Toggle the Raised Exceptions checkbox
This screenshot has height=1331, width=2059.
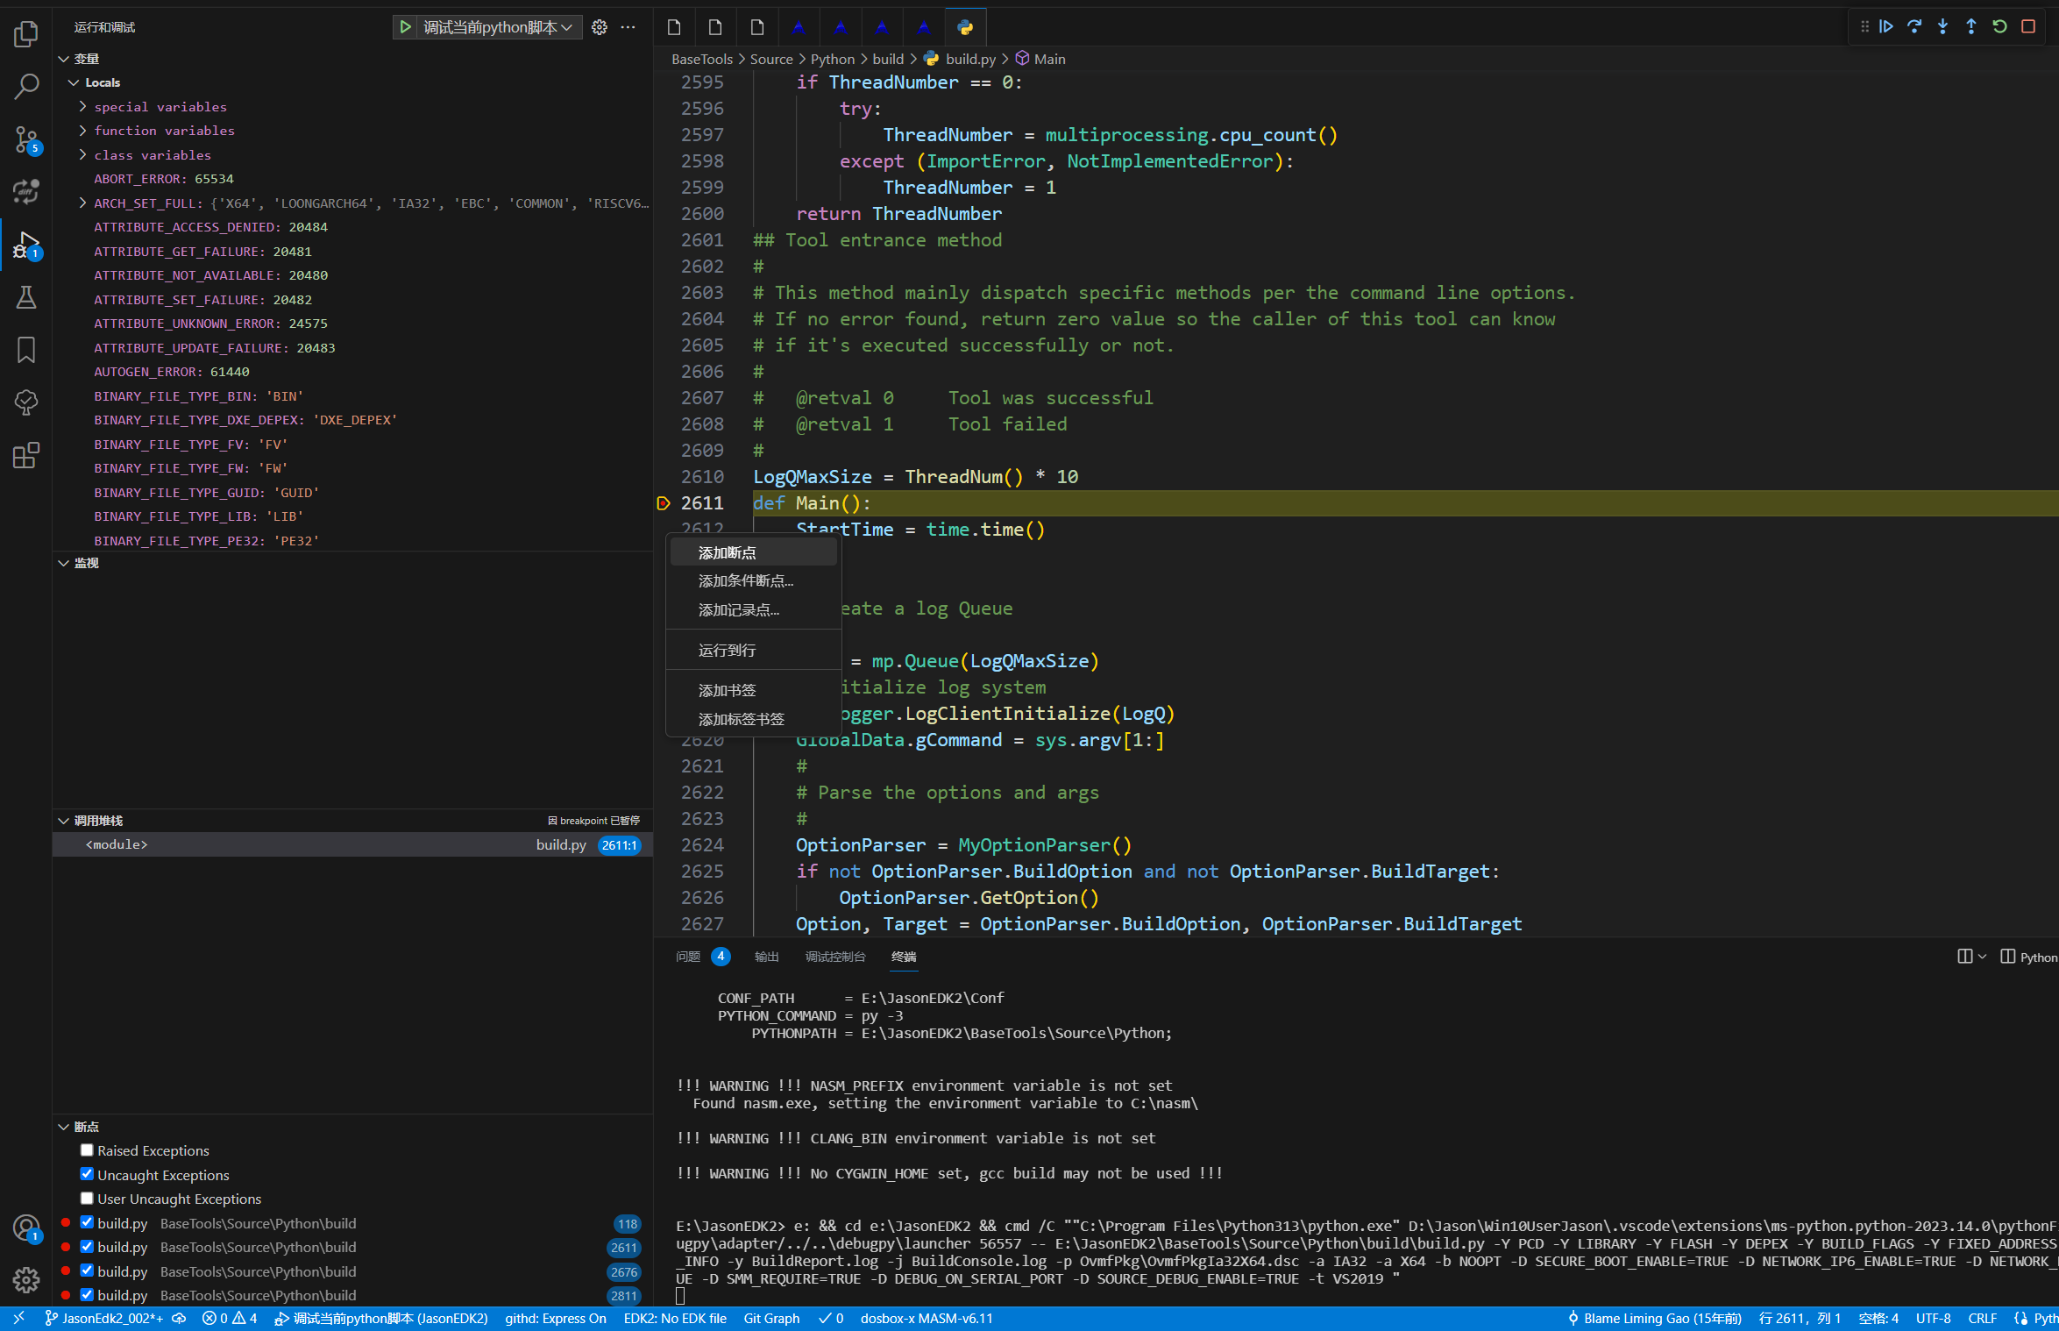[87, 1150]
